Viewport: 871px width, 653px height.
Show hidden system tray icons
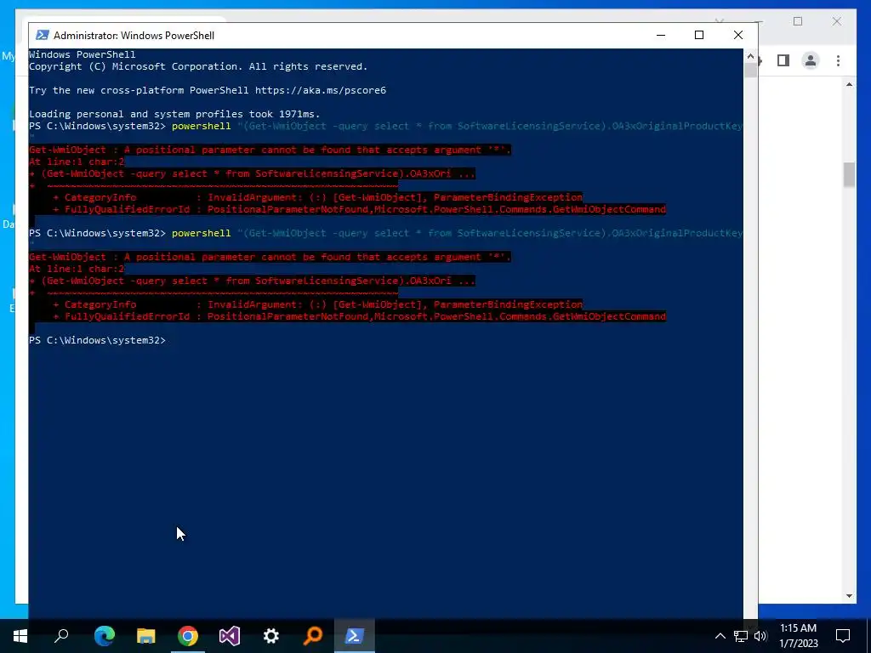[720, 636]
